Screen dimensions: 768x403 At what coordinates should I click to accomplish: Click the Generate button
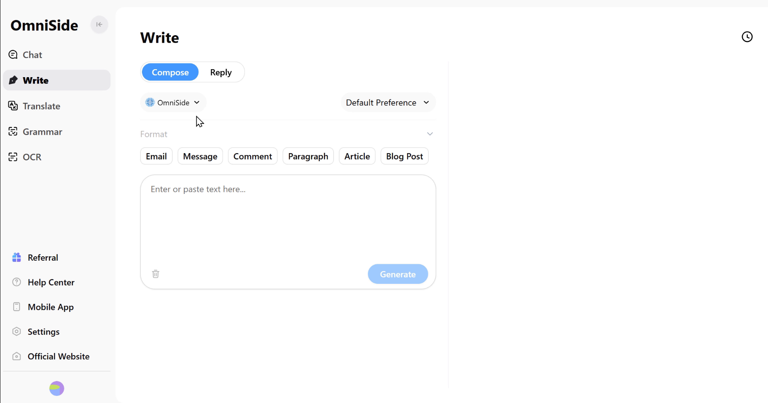pos(398,274)
